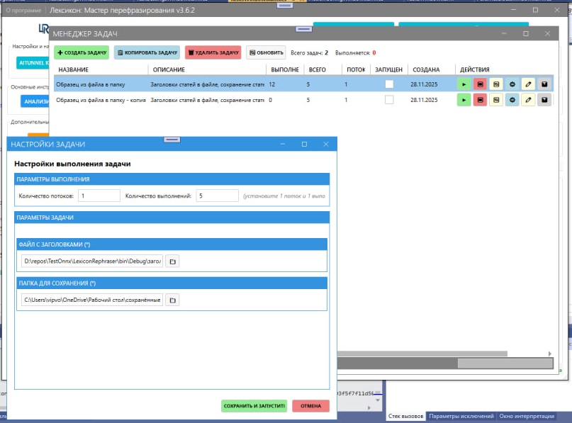Click the 'Отмена' button
This screenshot has width=572, height=423.
pyautogui.click(x=310, y=406)
